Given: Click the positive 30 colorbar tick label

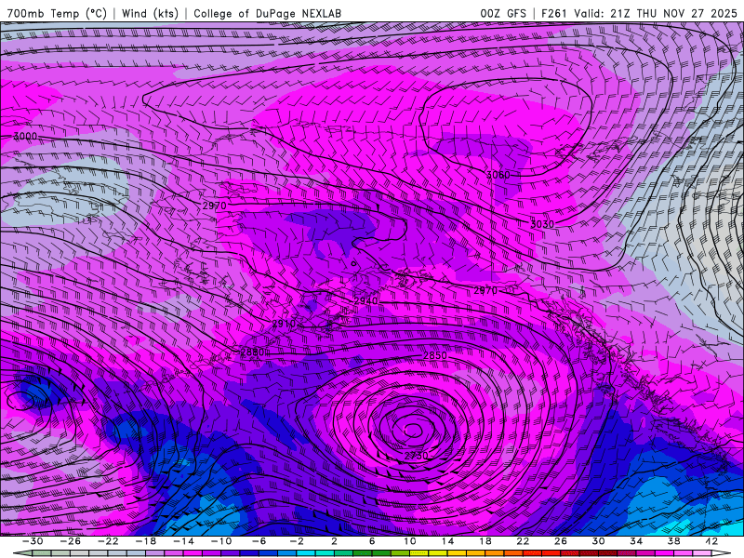Looking at the screenshot, I should pos(598,541).
